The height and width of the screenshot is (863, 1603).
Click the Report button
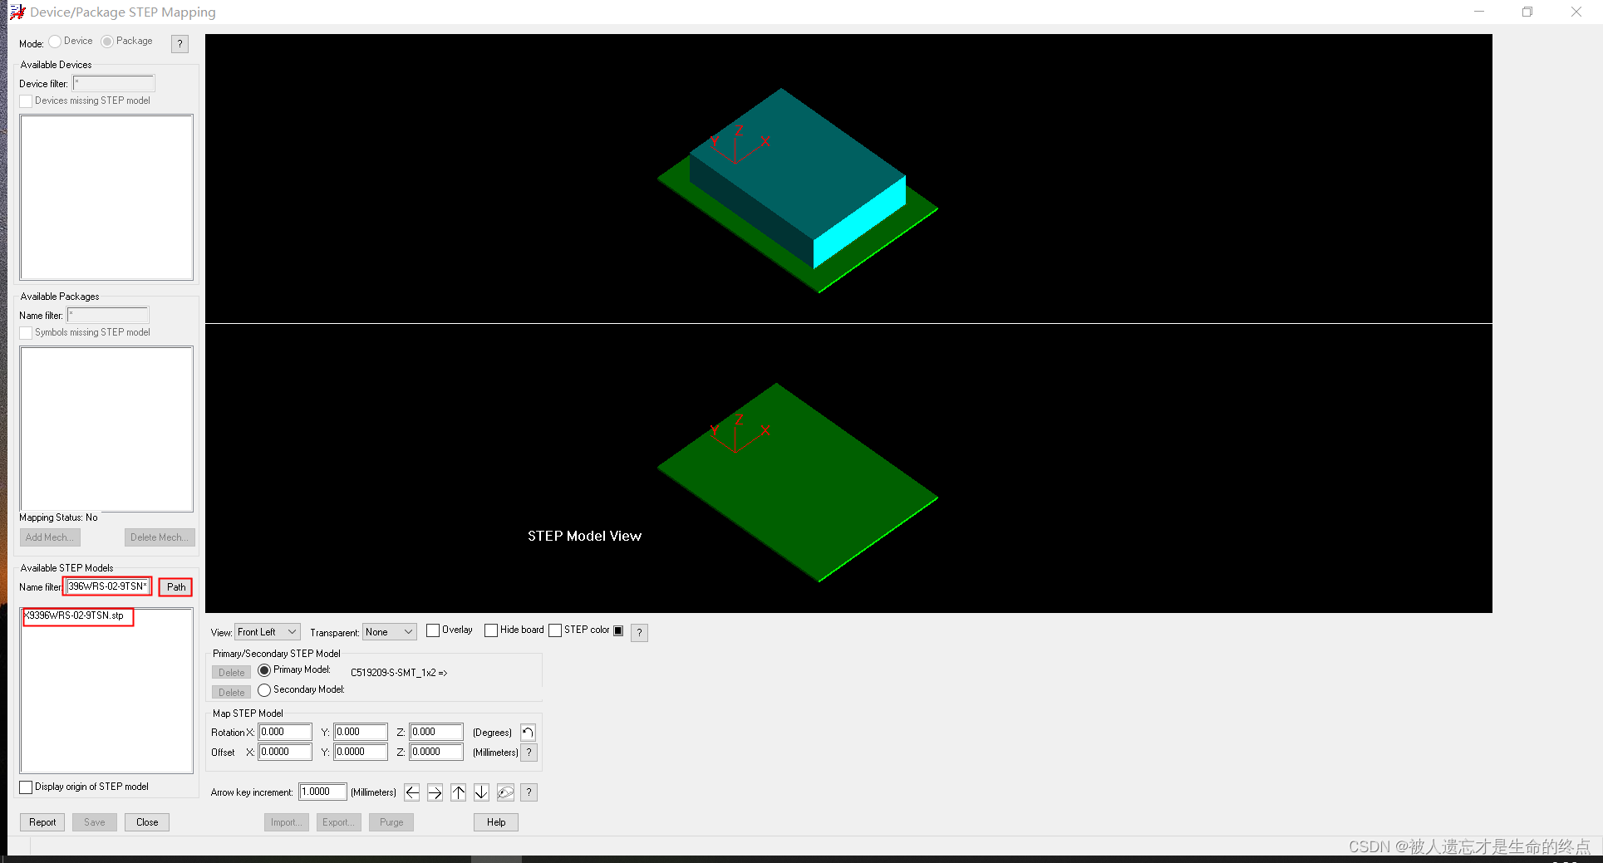point(42,821)
